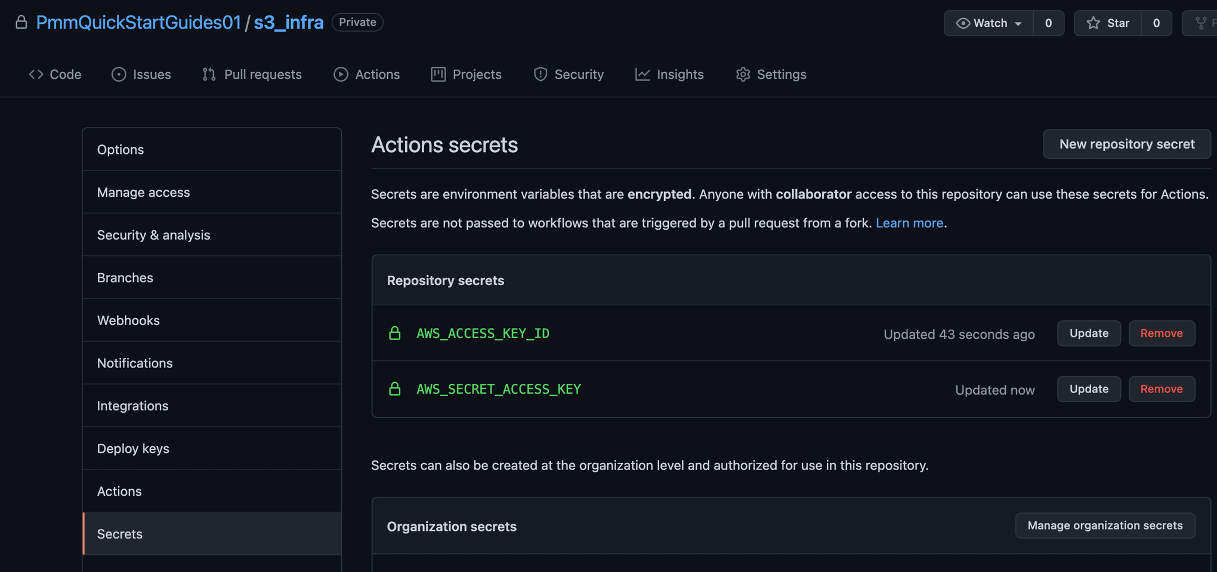Open the Learn more link
Screen dimensions: 1217x572
909,223
